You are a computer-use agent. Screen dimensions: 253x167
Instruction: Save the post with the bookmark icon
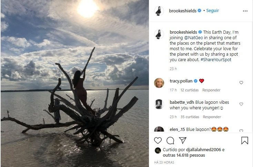pyautogui.click(x=244, y=141)
